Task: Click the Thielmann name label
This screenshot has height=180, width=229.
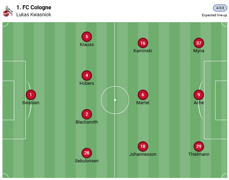Action: 198,154
